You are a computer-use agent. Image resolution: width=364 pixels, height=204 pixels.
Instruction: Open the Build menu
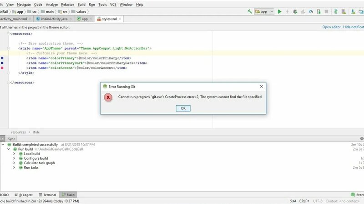click(x=81, y=5)
